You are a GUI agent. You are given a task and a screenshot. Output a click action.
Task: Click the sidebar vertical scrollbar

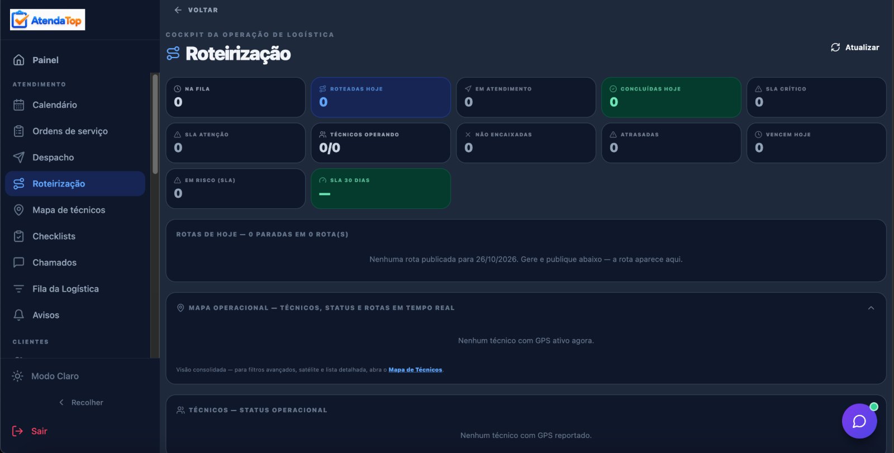tap(155, 124)
